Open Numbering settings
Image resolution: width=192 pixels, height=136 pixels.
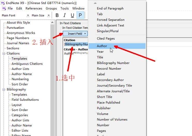[20, 79]
